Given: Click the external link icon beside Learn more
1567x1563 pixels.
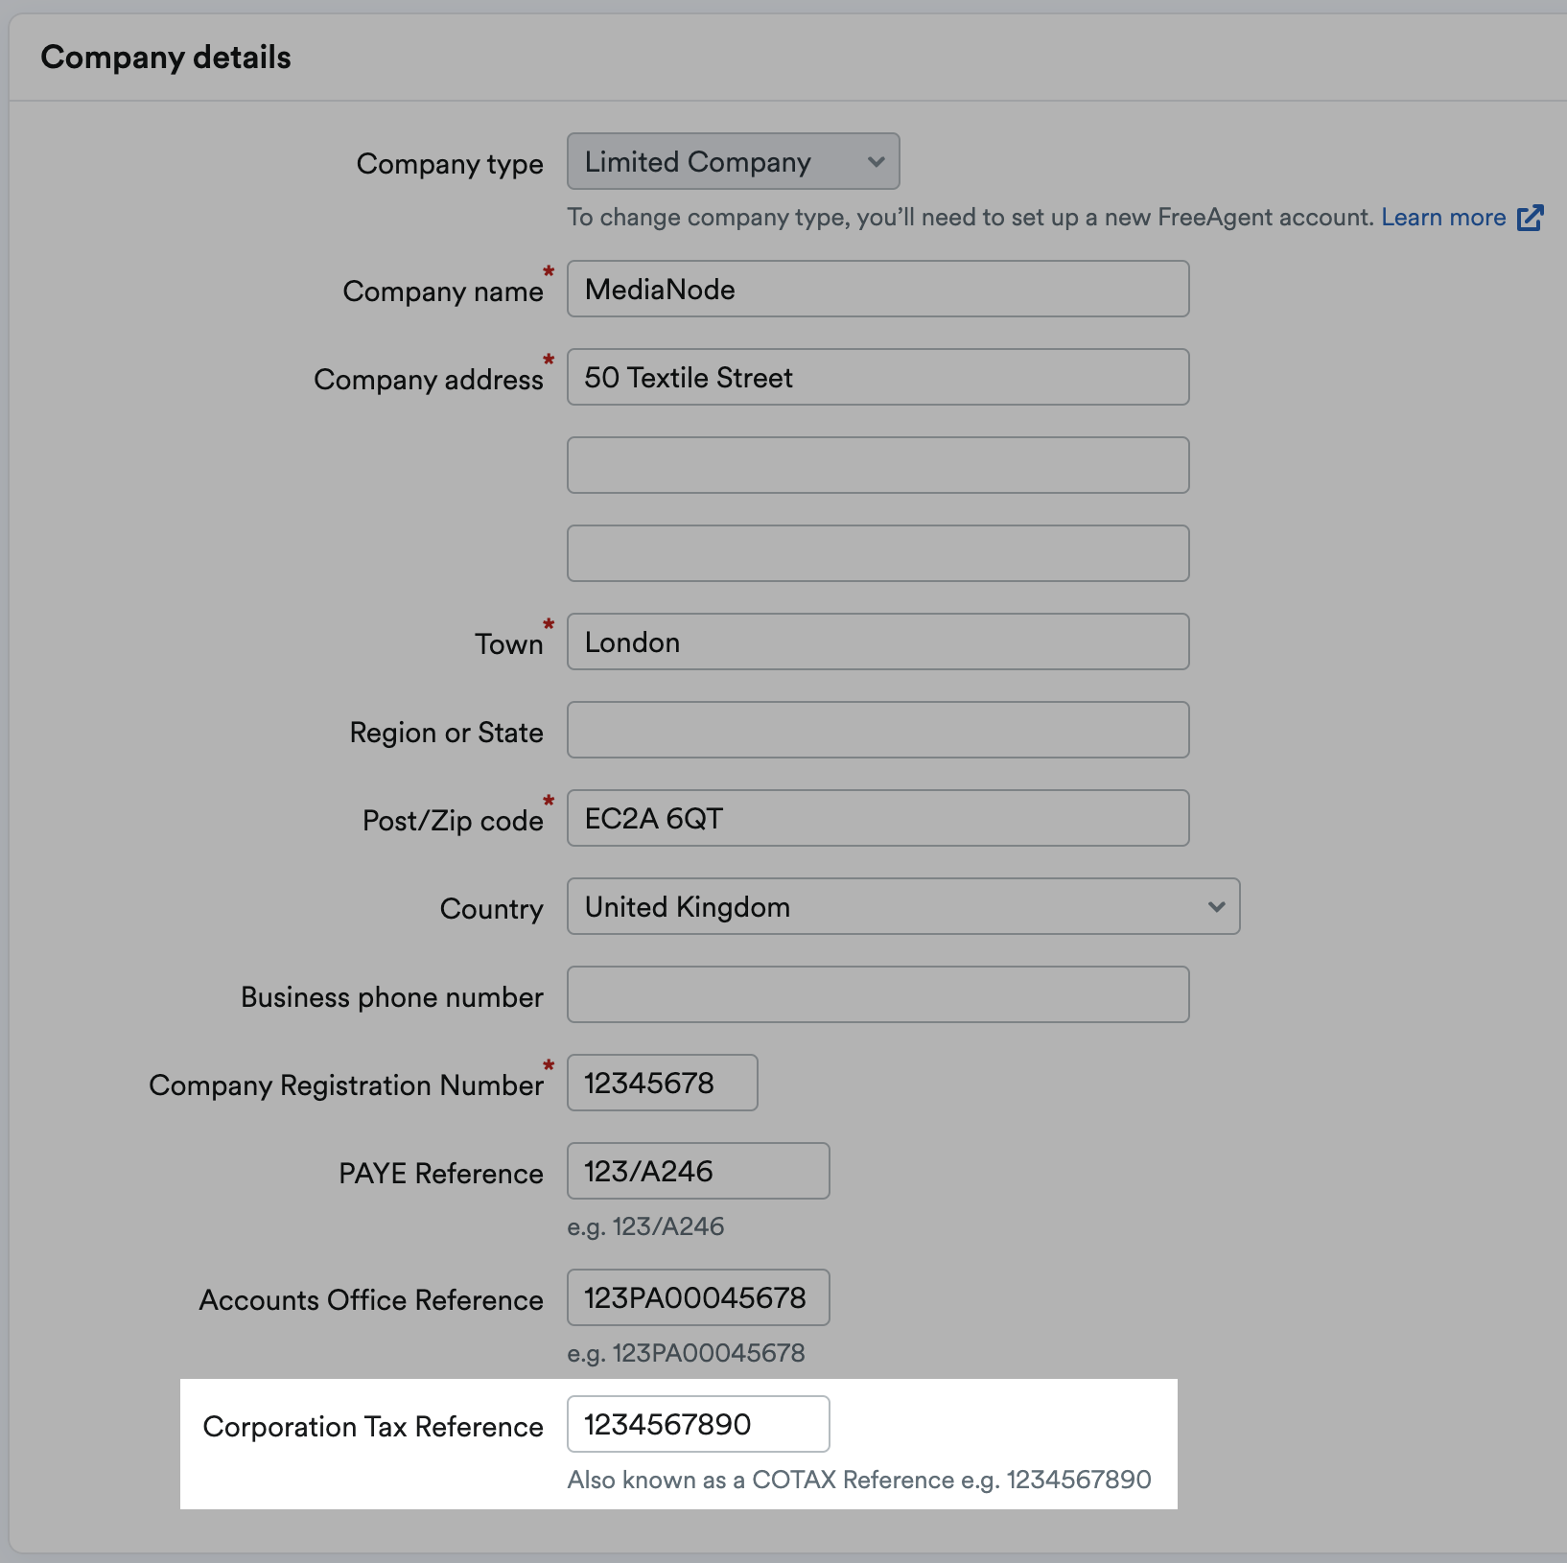Looking at the screenshot, I should [1531, 218].
